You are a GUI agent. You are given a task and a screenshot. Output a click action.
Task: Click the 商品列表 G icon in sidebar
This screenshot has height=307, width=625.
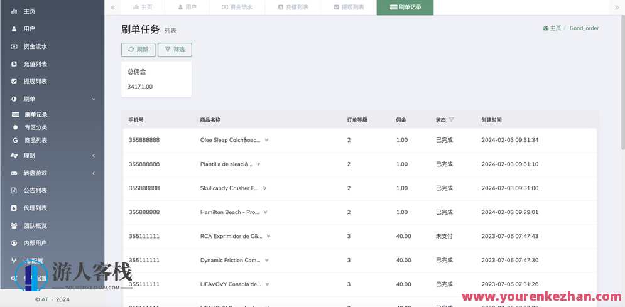[16, 141]
